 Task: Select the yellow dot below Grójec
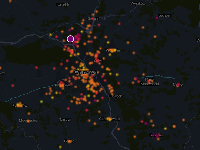(x=60, y=147)
